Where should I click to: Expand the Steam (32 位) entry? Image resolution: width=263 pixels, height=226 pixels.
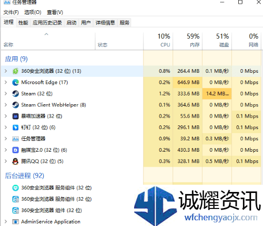click(x=6, y=94)
